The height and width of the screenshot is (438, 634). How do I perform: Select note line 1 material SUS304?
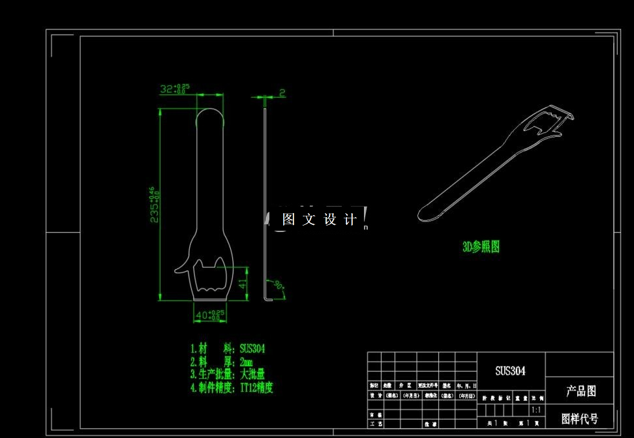point(228,348)
